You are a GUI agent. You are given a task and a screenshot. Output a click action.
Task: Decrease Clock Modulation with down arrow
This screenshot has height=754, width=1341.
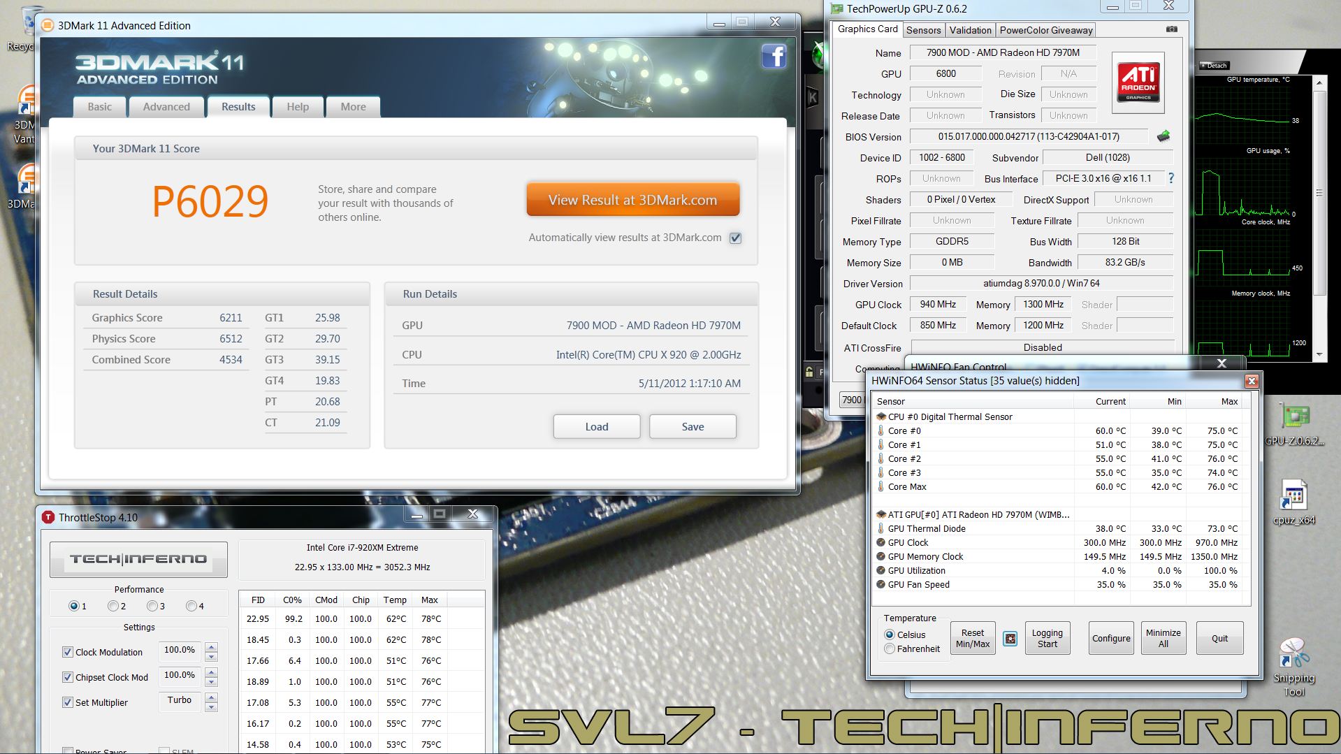[x=211, y=657]
